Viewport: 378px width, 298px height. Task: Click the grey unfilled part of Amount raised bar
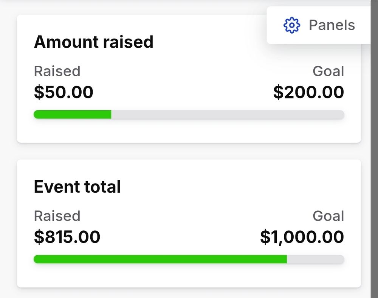tap(228, 114)
